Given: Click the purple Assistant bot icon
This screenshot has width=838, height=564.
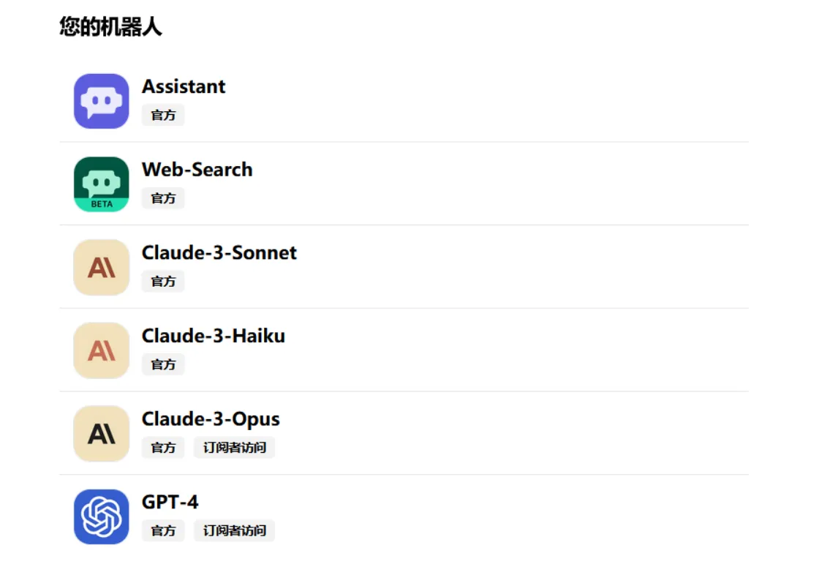Looking at the screenshot, I should click(x=102, y=101).
